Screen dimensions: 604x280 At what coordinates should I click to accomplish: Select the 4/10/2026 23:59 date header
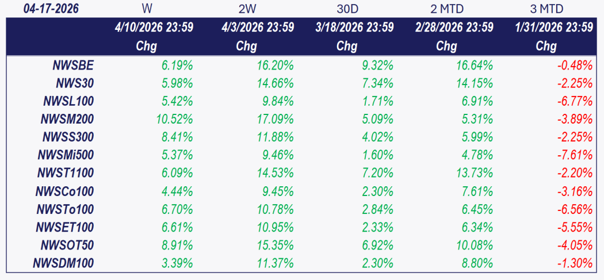[x=152, y=27]
